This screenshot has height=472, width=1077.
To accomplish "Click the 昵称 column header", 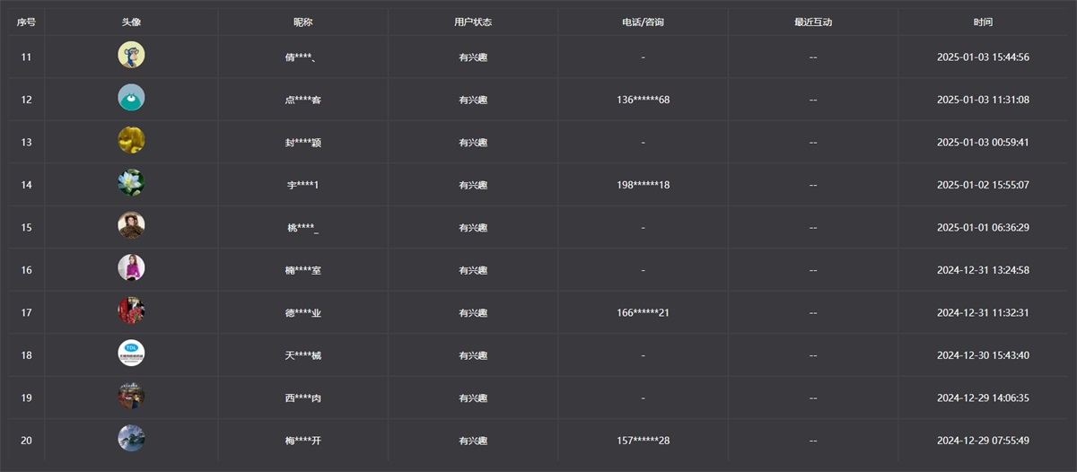I will 302,22.
